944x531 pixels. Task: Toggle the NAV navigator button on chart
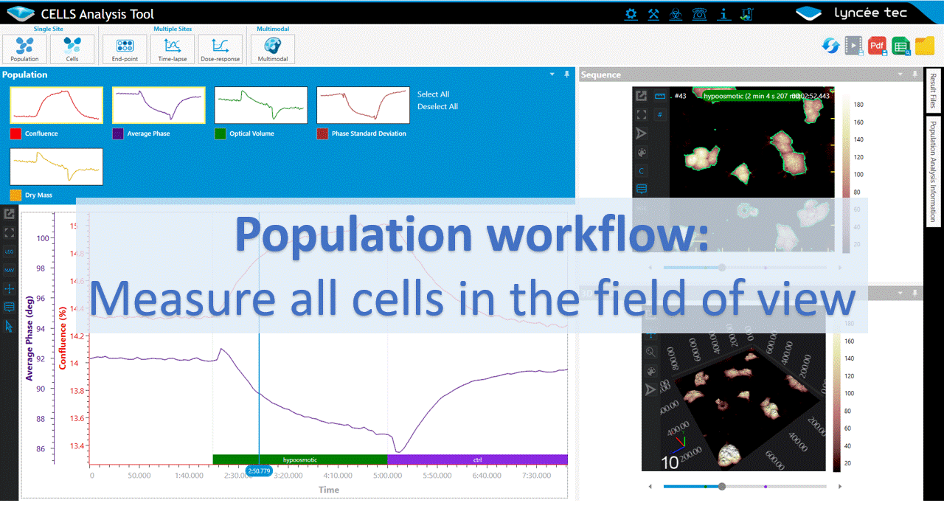[x=9, y=270]
